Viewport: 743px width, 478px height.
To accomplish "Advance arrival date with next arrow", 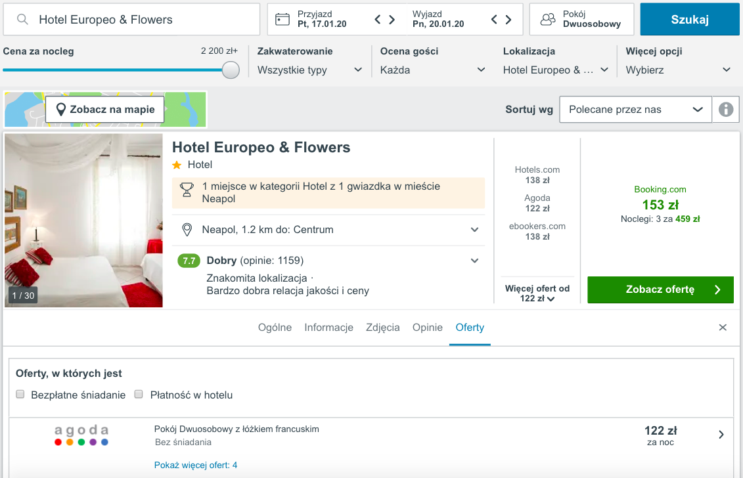I will point(392,20).
